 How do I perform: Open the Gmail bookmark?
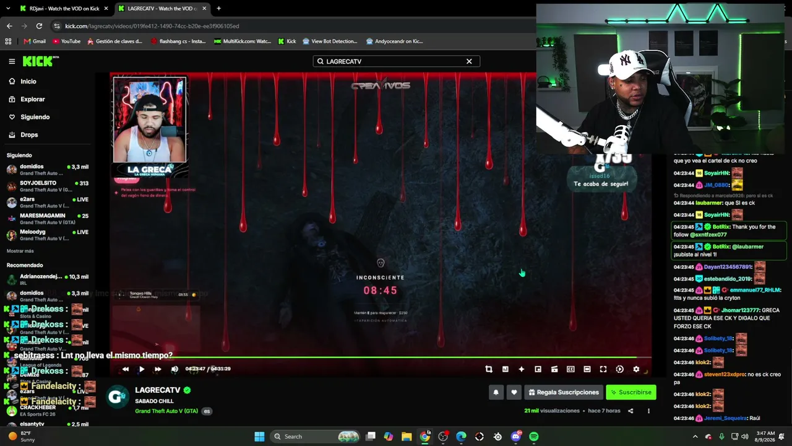35,42
